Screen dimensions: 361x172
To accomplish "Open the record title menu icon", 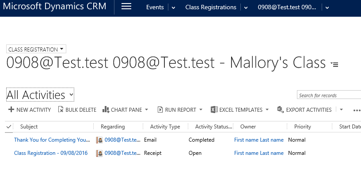I will coord(334,64).
